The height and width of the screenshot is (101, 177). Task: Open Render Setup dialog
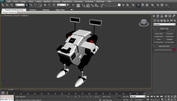coord(158,5)
